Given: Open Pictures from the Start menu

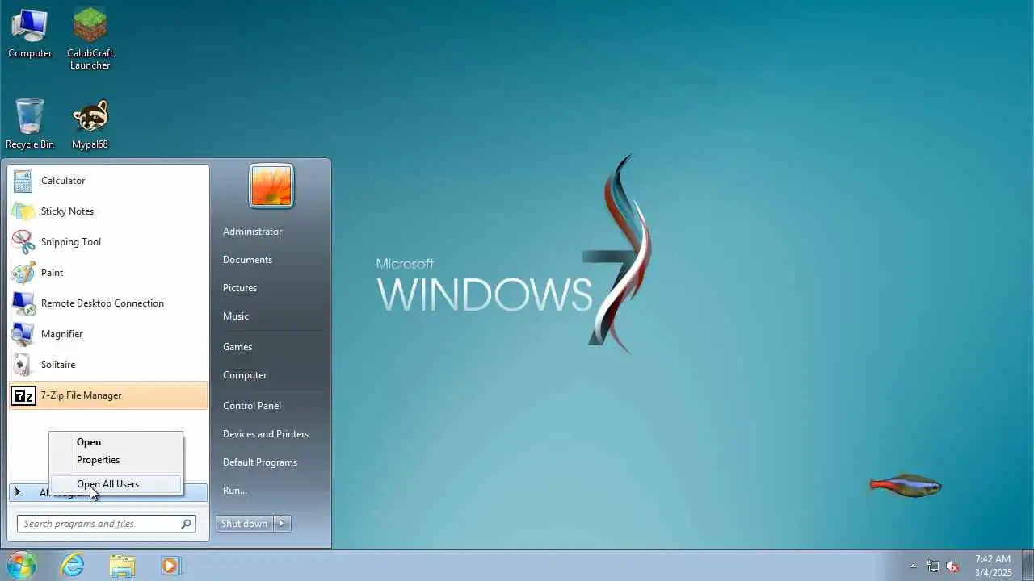Looking at the screenshot, I should 240,288.
